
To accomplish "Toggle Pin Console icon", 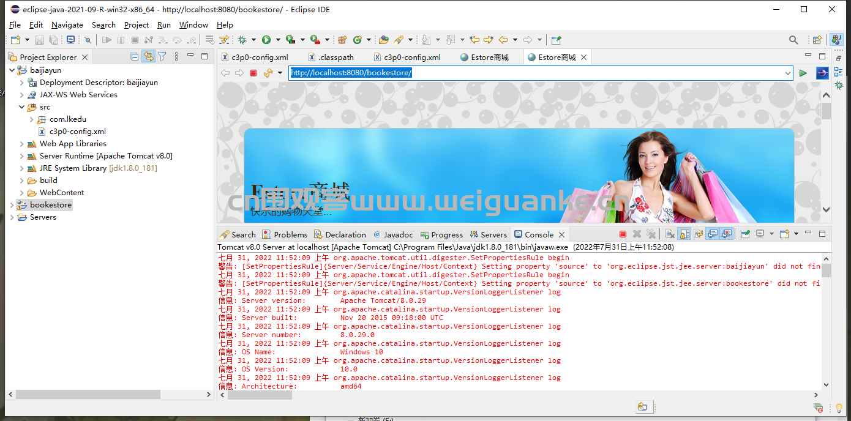I will click(x=746, y=234).
